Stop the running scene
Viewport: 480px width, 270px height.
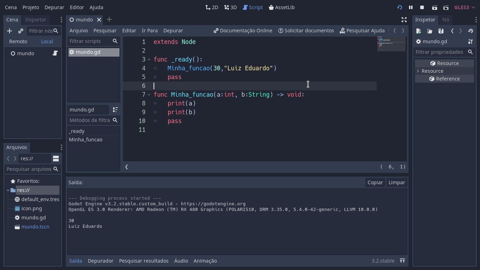pyautogui.click(x=422, y=7)
